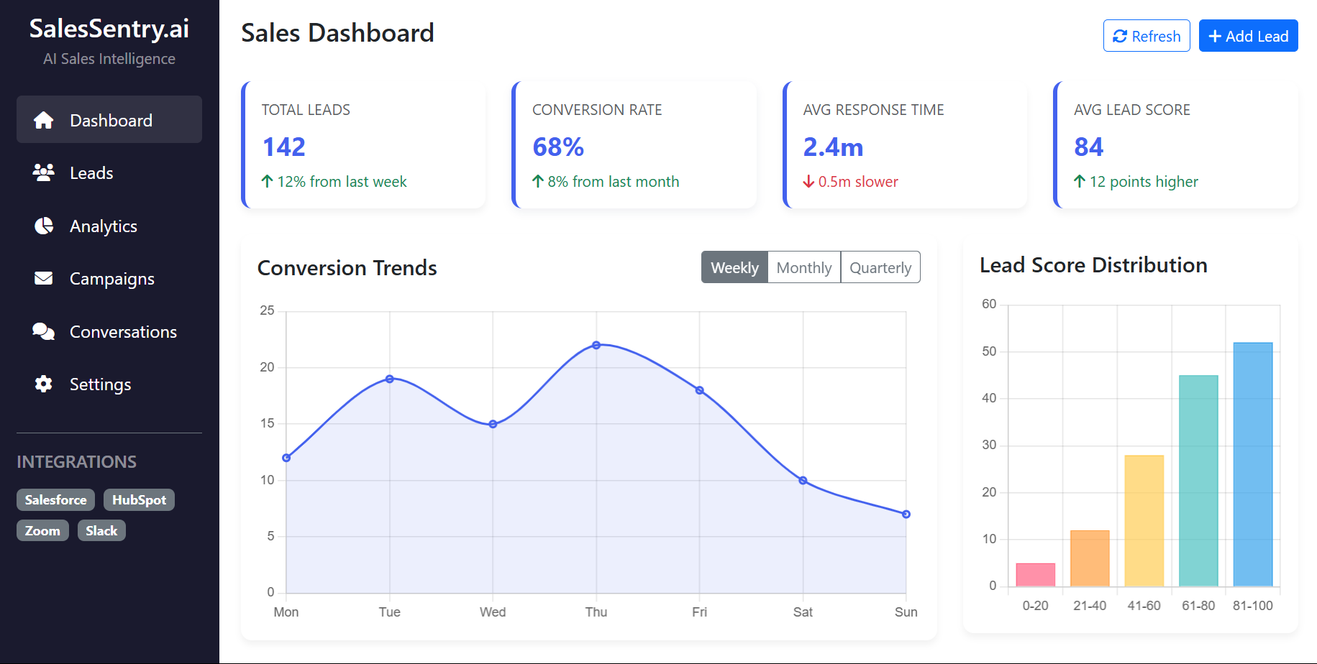The image size is (1317, 664).
Task: Open the Dashboard menu item
Action: (x=109, y=119)
